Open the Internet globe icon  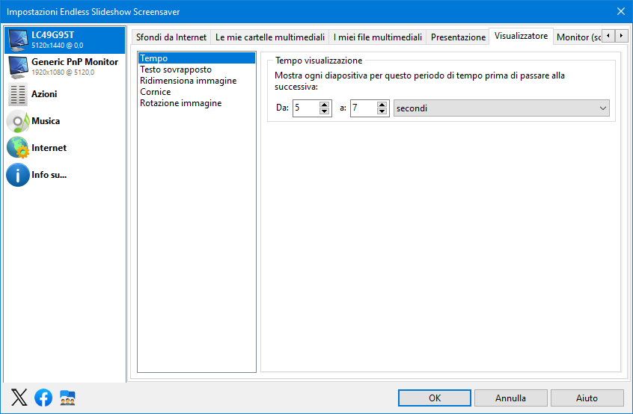pyautogui.click(x=18, y=147)
